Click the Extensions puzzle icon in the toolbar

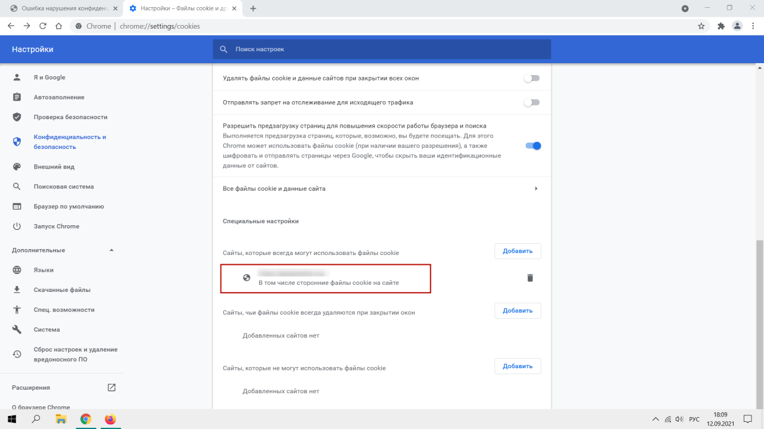(x=721, y=26)
